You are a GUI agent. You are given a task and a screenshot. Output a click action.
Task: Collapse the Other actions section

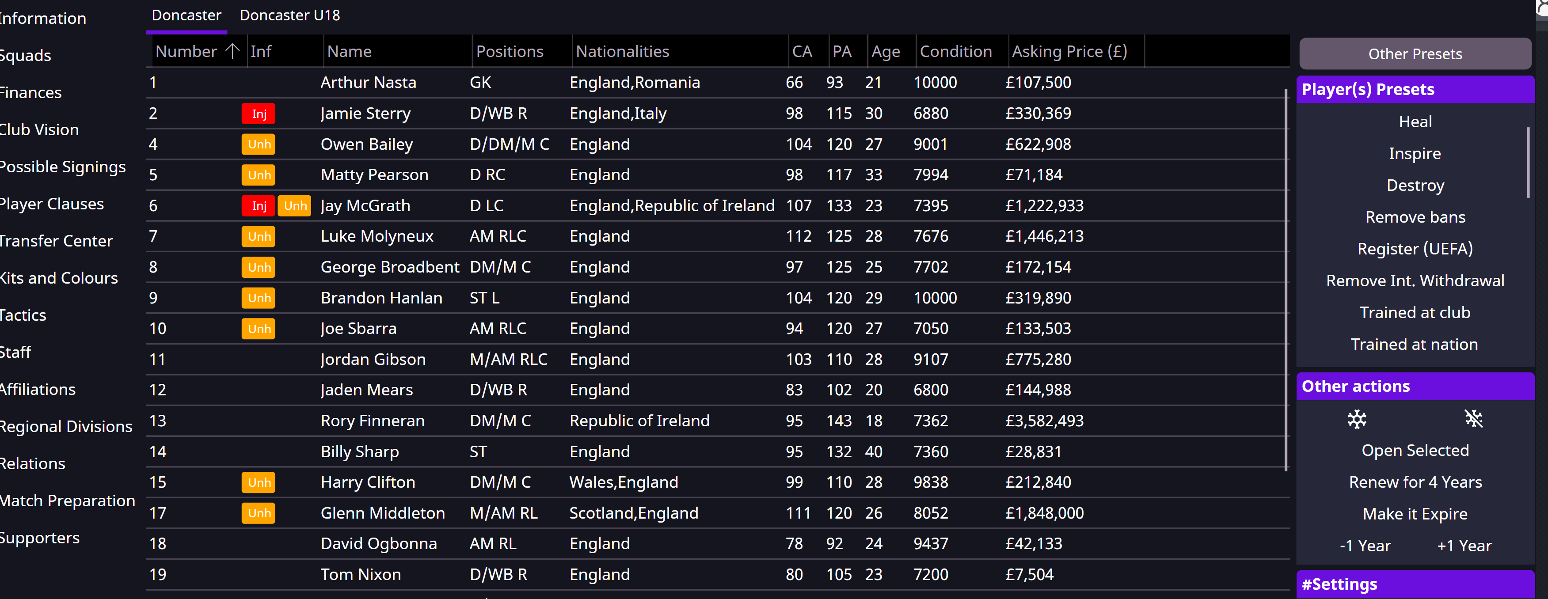pyautogui.click(x=1415, y=386)
